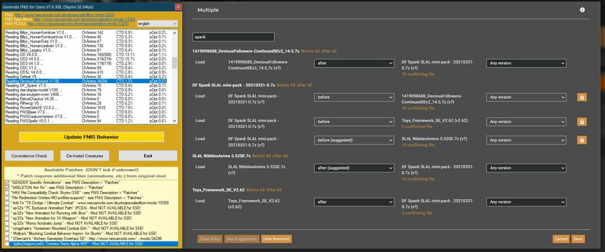Select the 'Reading FlowerGirlsSE V3.0.2' log row
The image size is (605, 252).
(86, 108)
